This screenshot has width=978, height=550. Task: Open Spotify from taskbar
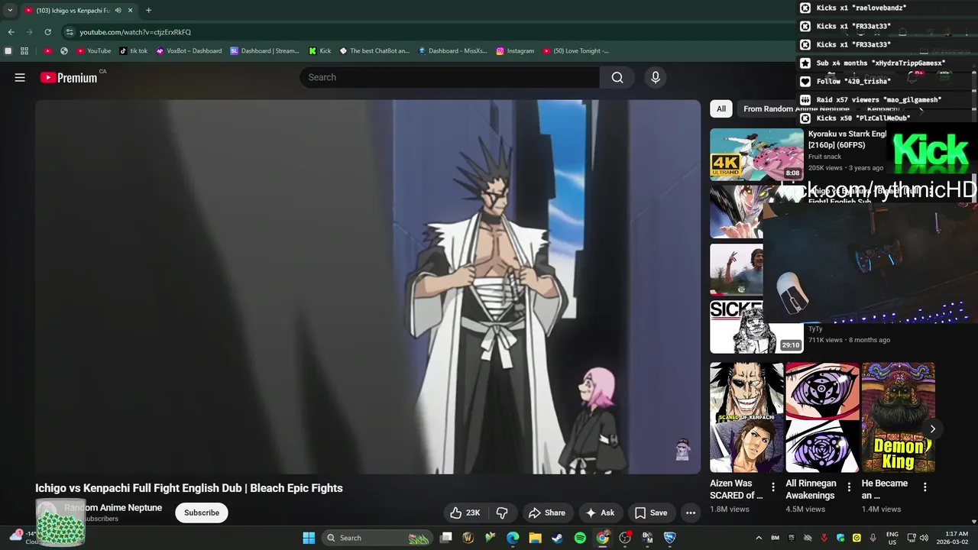pyautogui.click(x=580, y=538)
